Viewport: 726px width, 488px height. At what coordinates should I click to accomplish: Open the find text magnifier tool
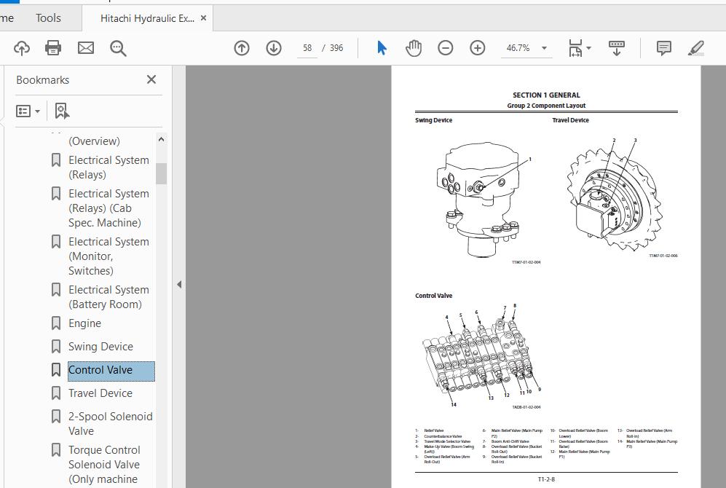[x=118, y=48]
